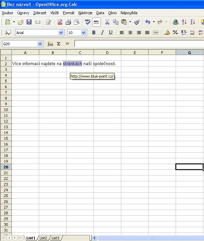Screen dimensions: 204x241
Task: Open the font size dropdown
Action: pos(84,33)
